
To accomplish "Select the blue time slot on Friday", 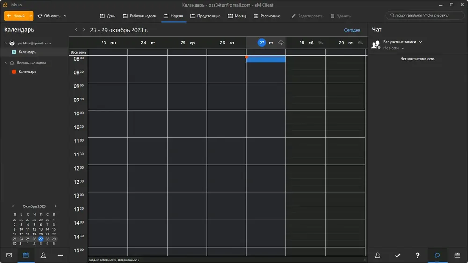I will [266, 59].
